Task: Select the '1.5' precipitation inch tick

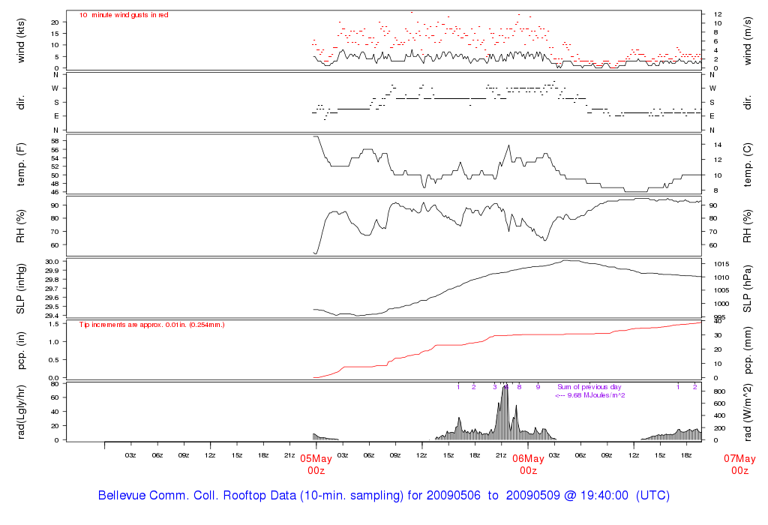Action: [54, 324]
